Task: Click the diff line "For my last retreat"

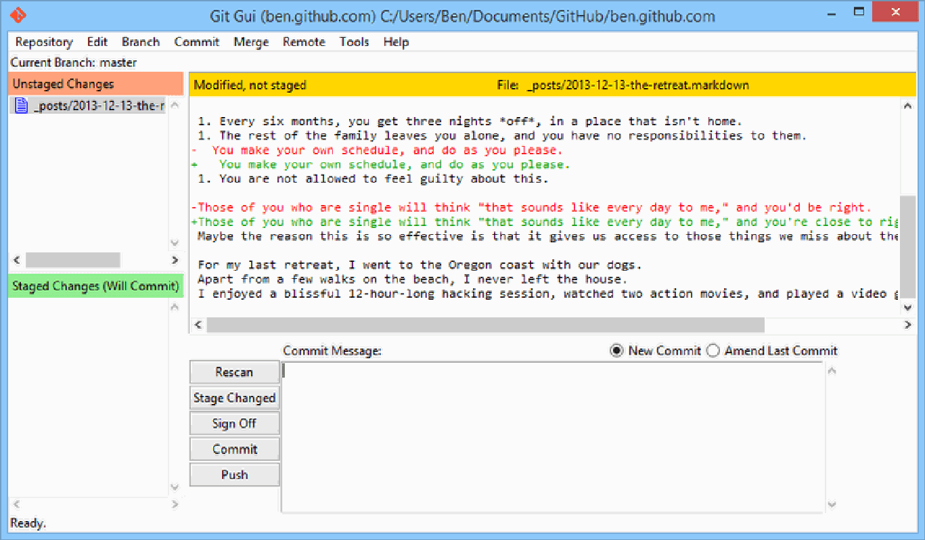Action: coord(420,265)
